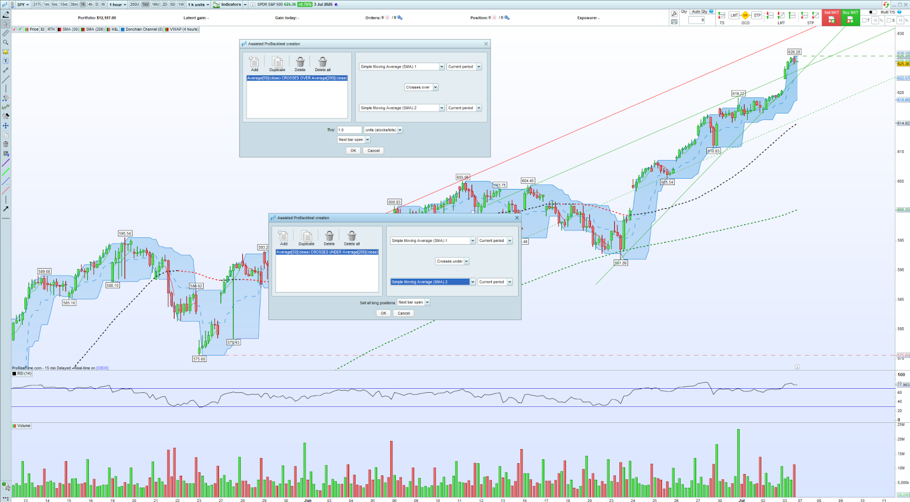The height and width of the screenshot is (502, 910).
Task: Select the VWAP (4 hours) indicator label
Action: [x=182, y=29]
